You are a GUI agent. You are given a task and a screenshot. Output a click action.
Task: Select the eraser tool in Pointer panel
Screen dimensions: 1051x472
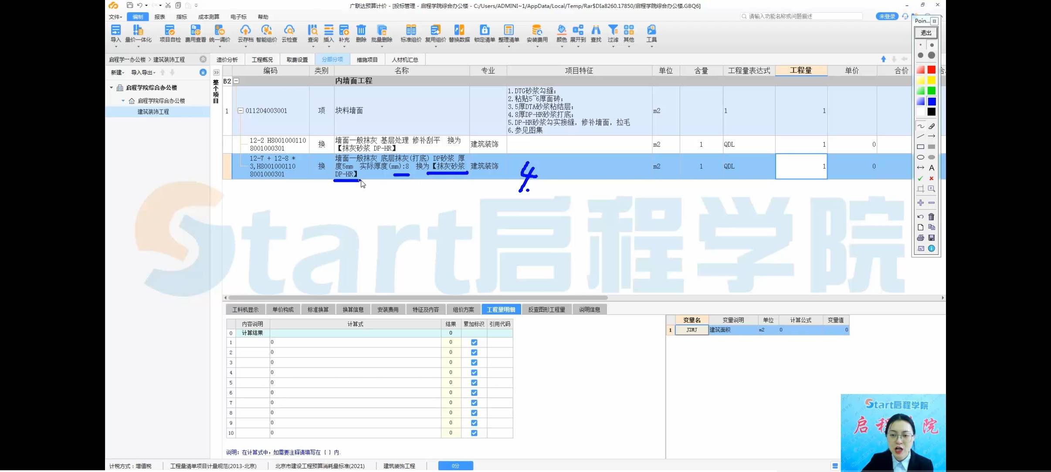[x=931, y=126]
